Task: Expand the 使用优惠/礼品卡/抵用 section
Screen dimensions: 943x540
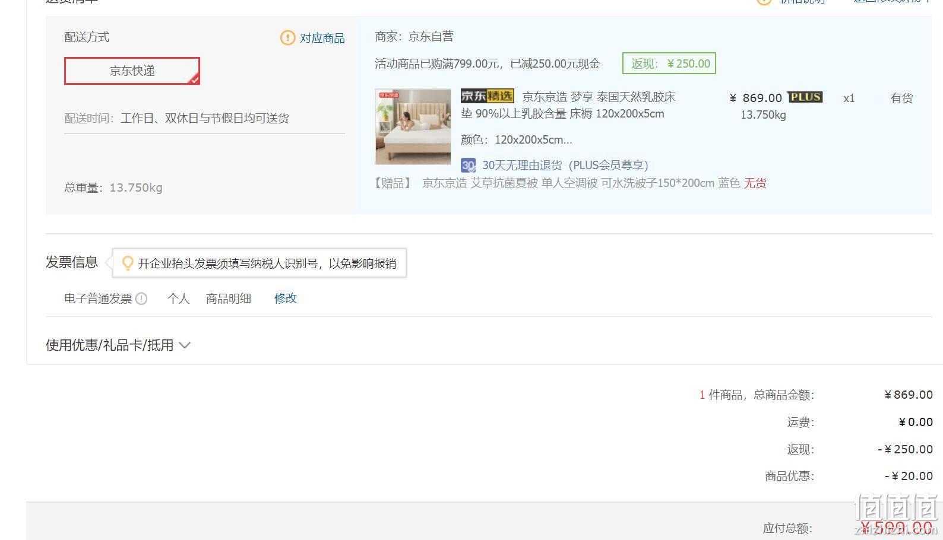Action: (x=118, y=345)
